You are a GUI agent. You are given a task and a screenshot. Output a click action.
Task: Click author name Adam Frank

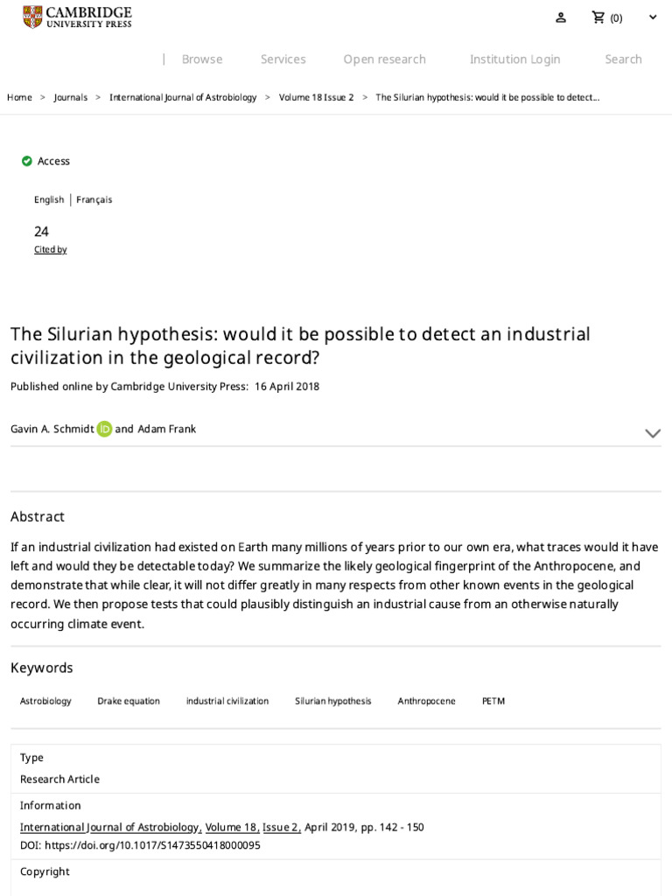(166, 429)
